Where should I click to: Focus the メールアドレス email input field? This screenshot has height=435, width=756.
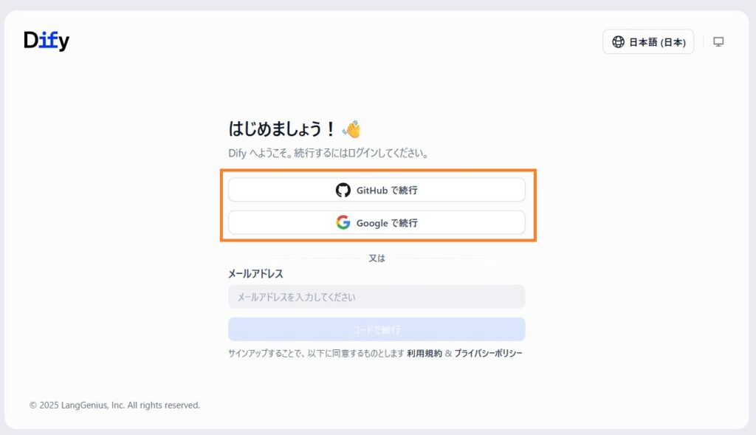tap(377, 296)
